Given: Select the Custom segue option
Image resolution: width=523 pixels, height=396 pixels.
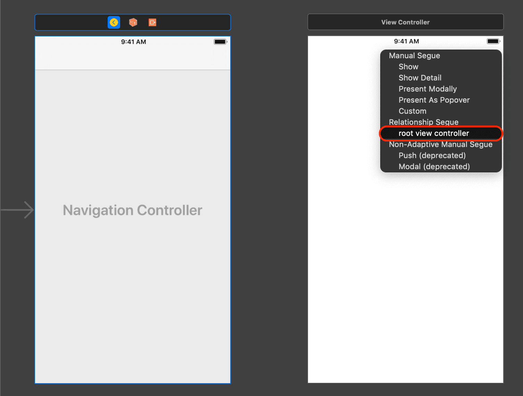Looking at the screenshot, I should (x=412, y=111).
